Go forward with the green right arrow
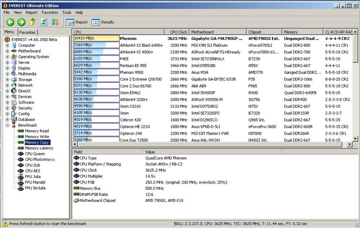 (21, 22)
